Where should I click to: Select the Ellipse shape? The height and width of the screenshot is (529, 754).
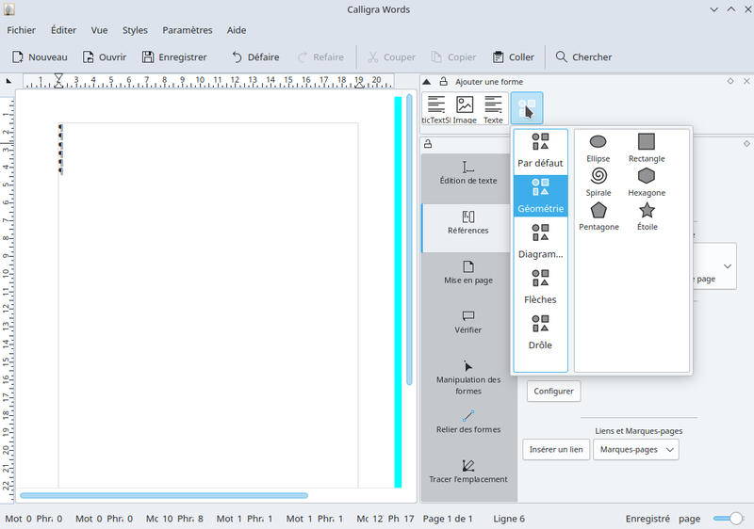coord(598,147)
